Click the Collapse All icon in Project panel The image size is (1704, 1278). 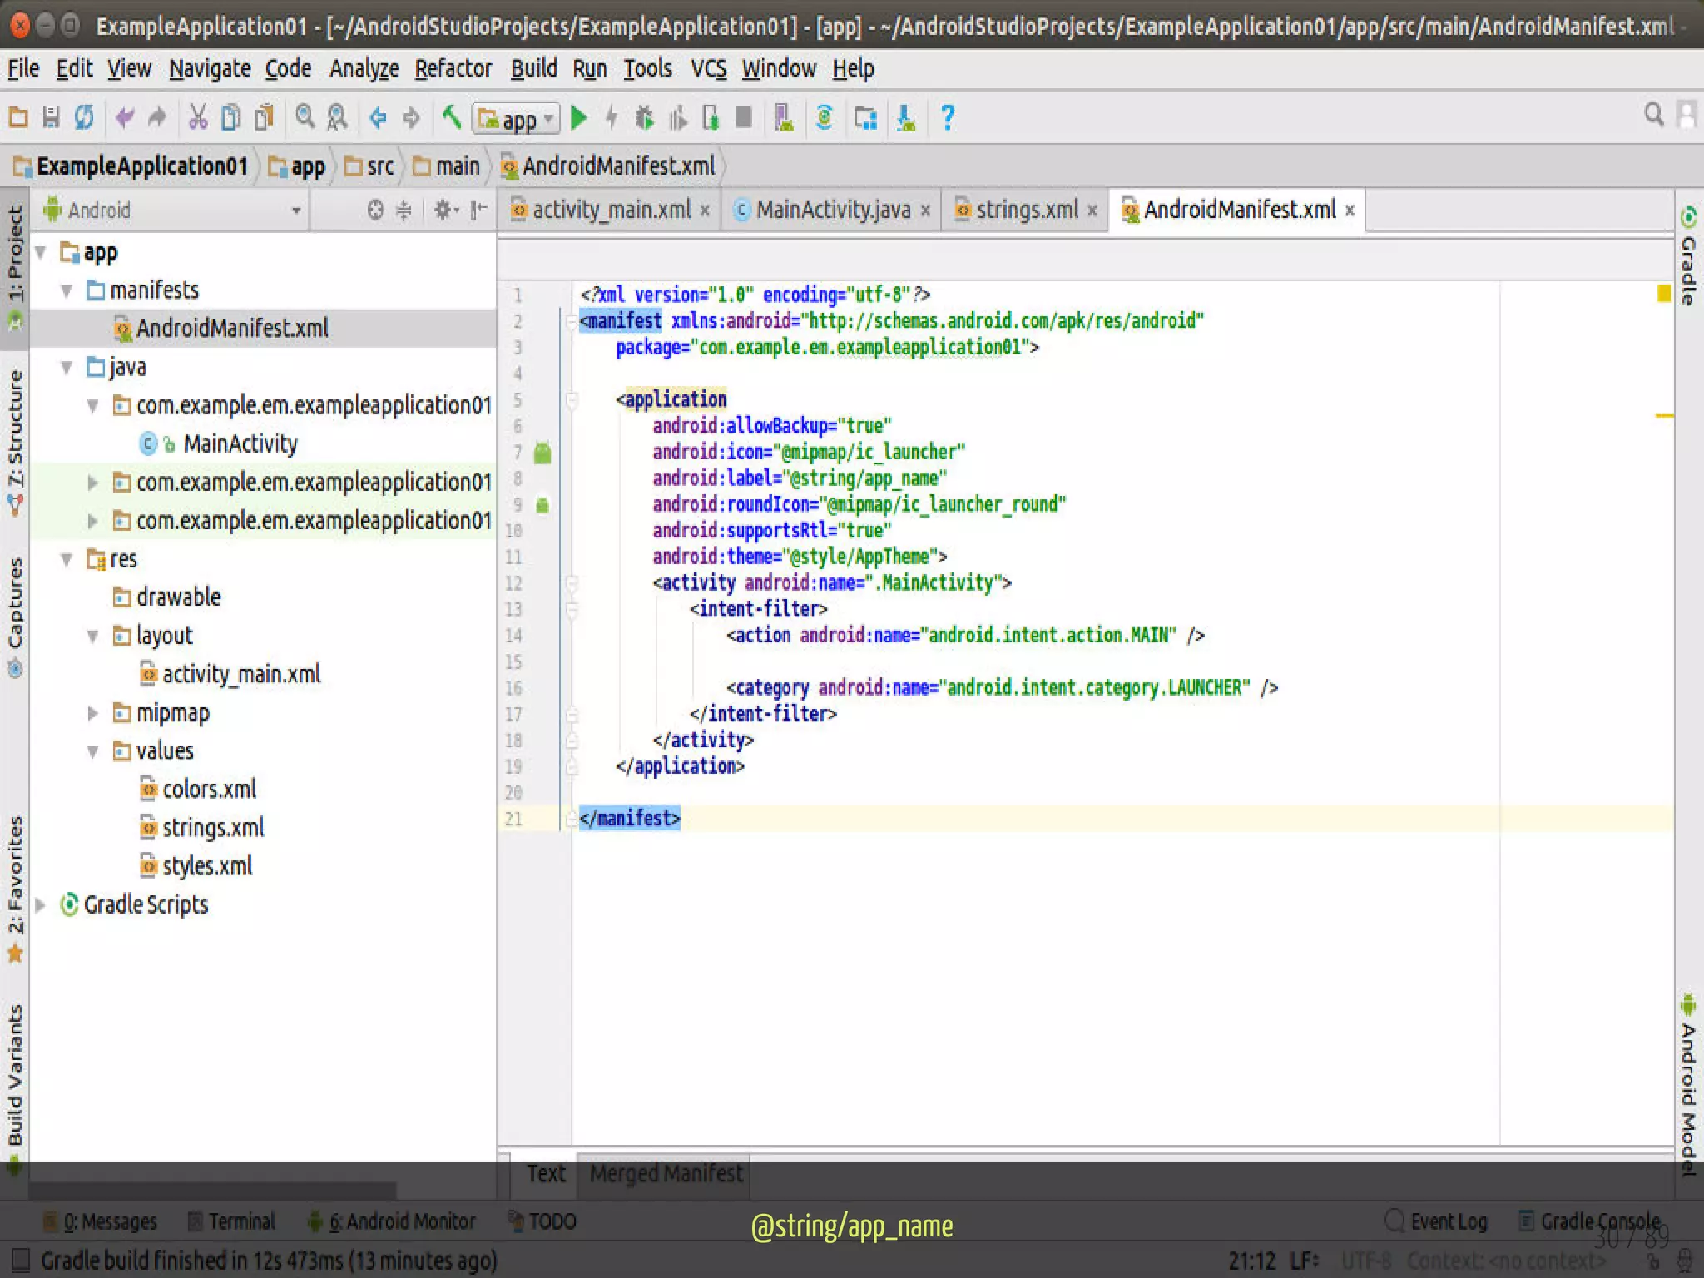click(404, 211)
